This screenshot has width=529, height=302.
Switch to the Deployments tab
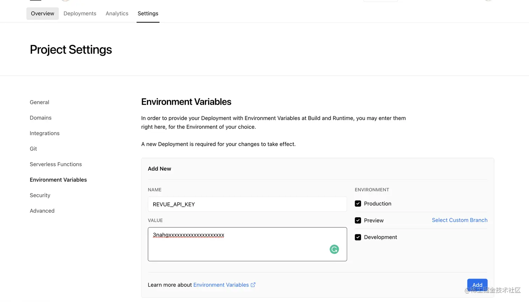[80, 13]
